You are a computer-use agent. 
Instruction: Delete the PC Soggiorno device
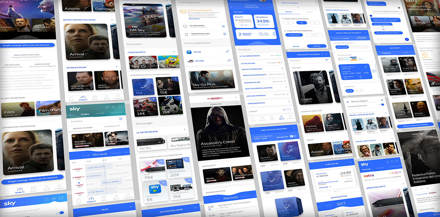tap(223, 26)
